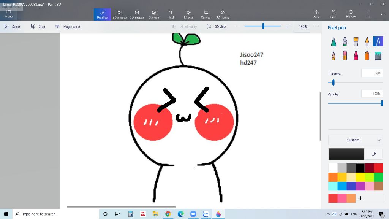Pick the pink custom color swatch
Screen dimensions: 389x219
[342, 198]
